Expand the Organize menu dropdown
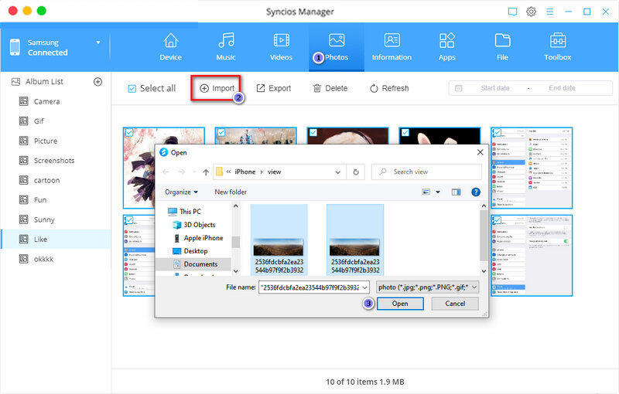Image resolution: width=619 pixels, height=394 pixels. pos(181,192)
